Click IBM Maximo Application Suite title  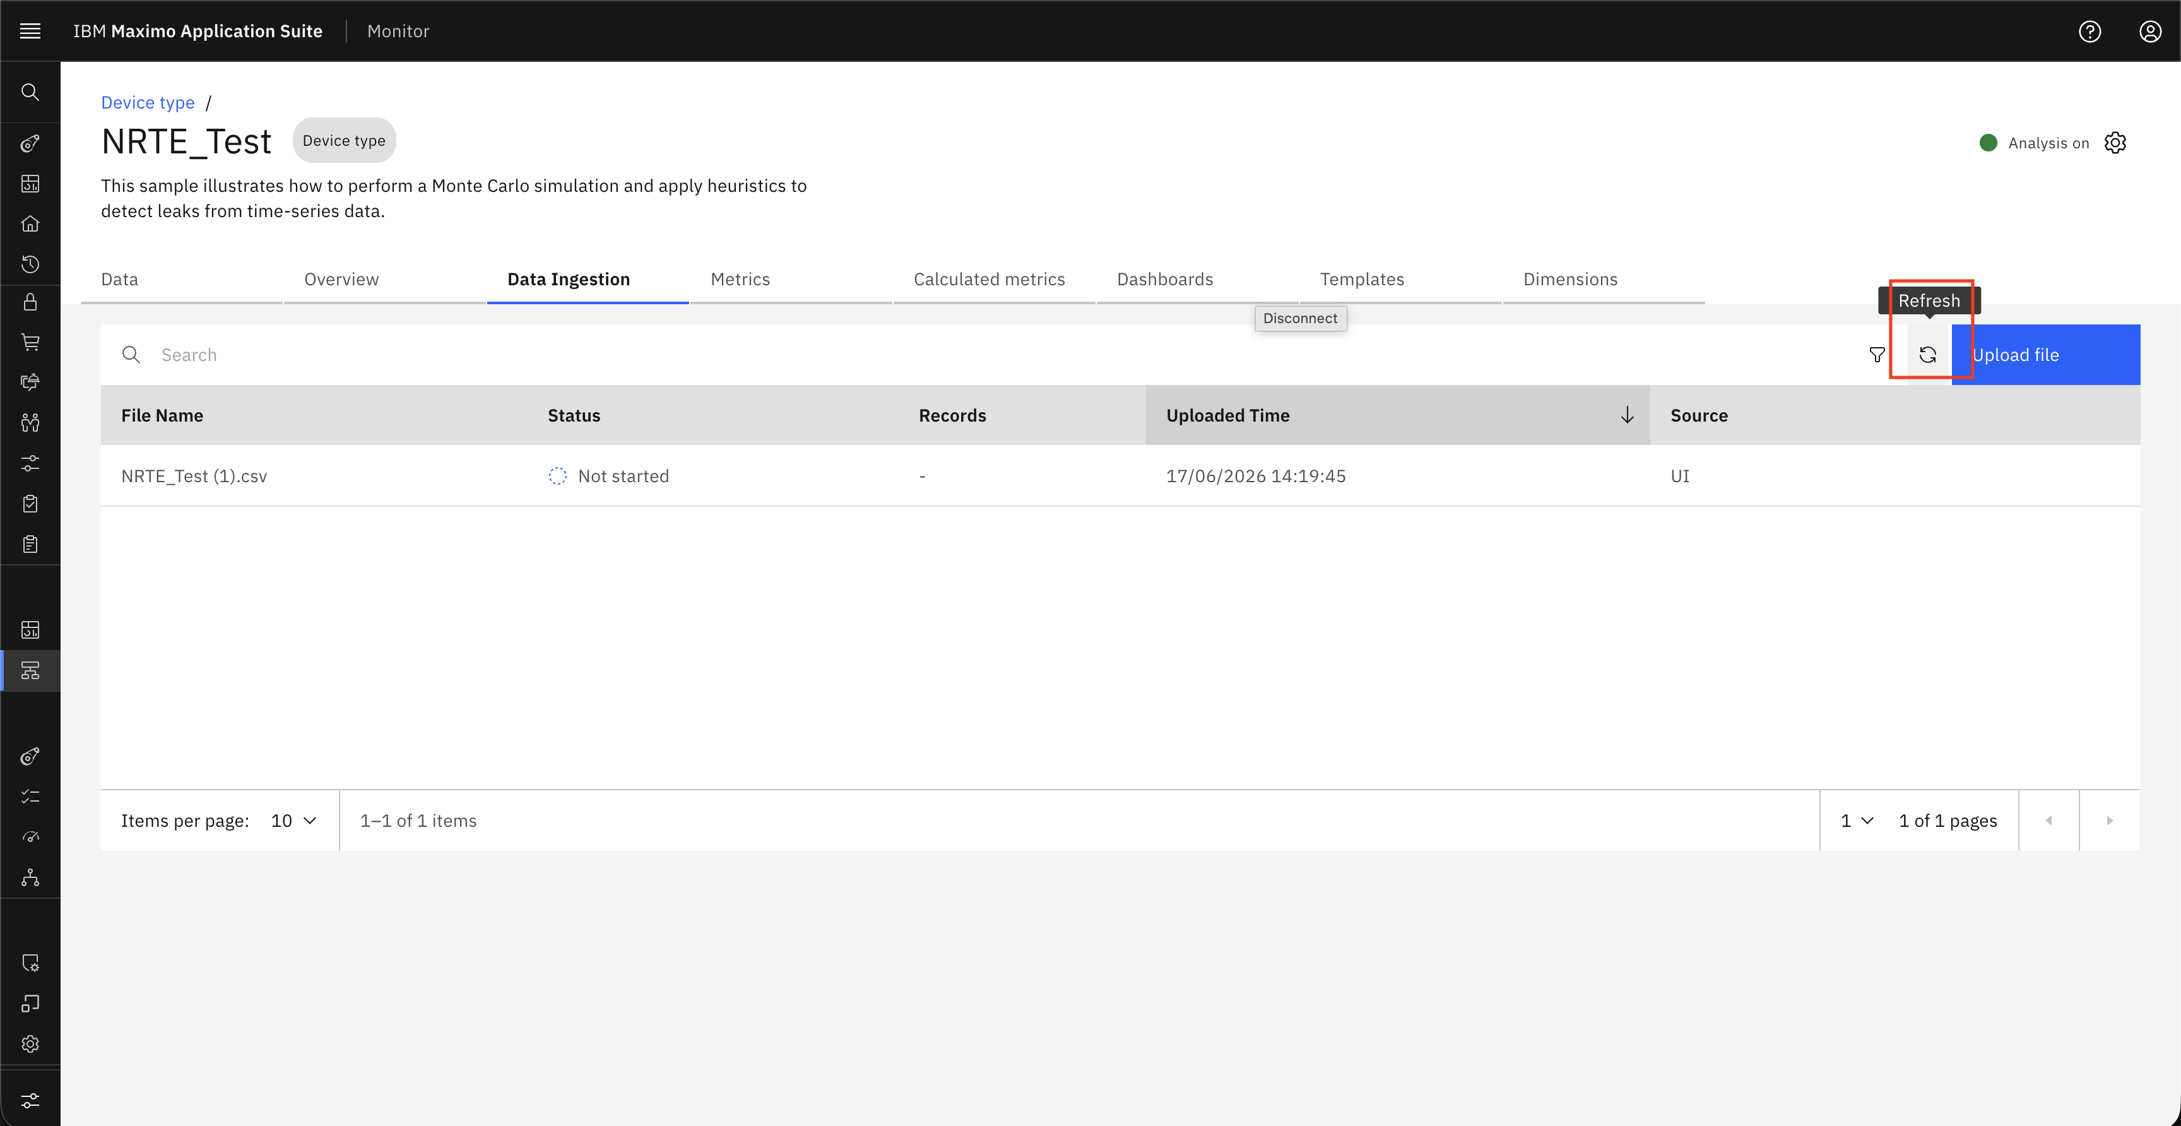click(x=198, y=32)
